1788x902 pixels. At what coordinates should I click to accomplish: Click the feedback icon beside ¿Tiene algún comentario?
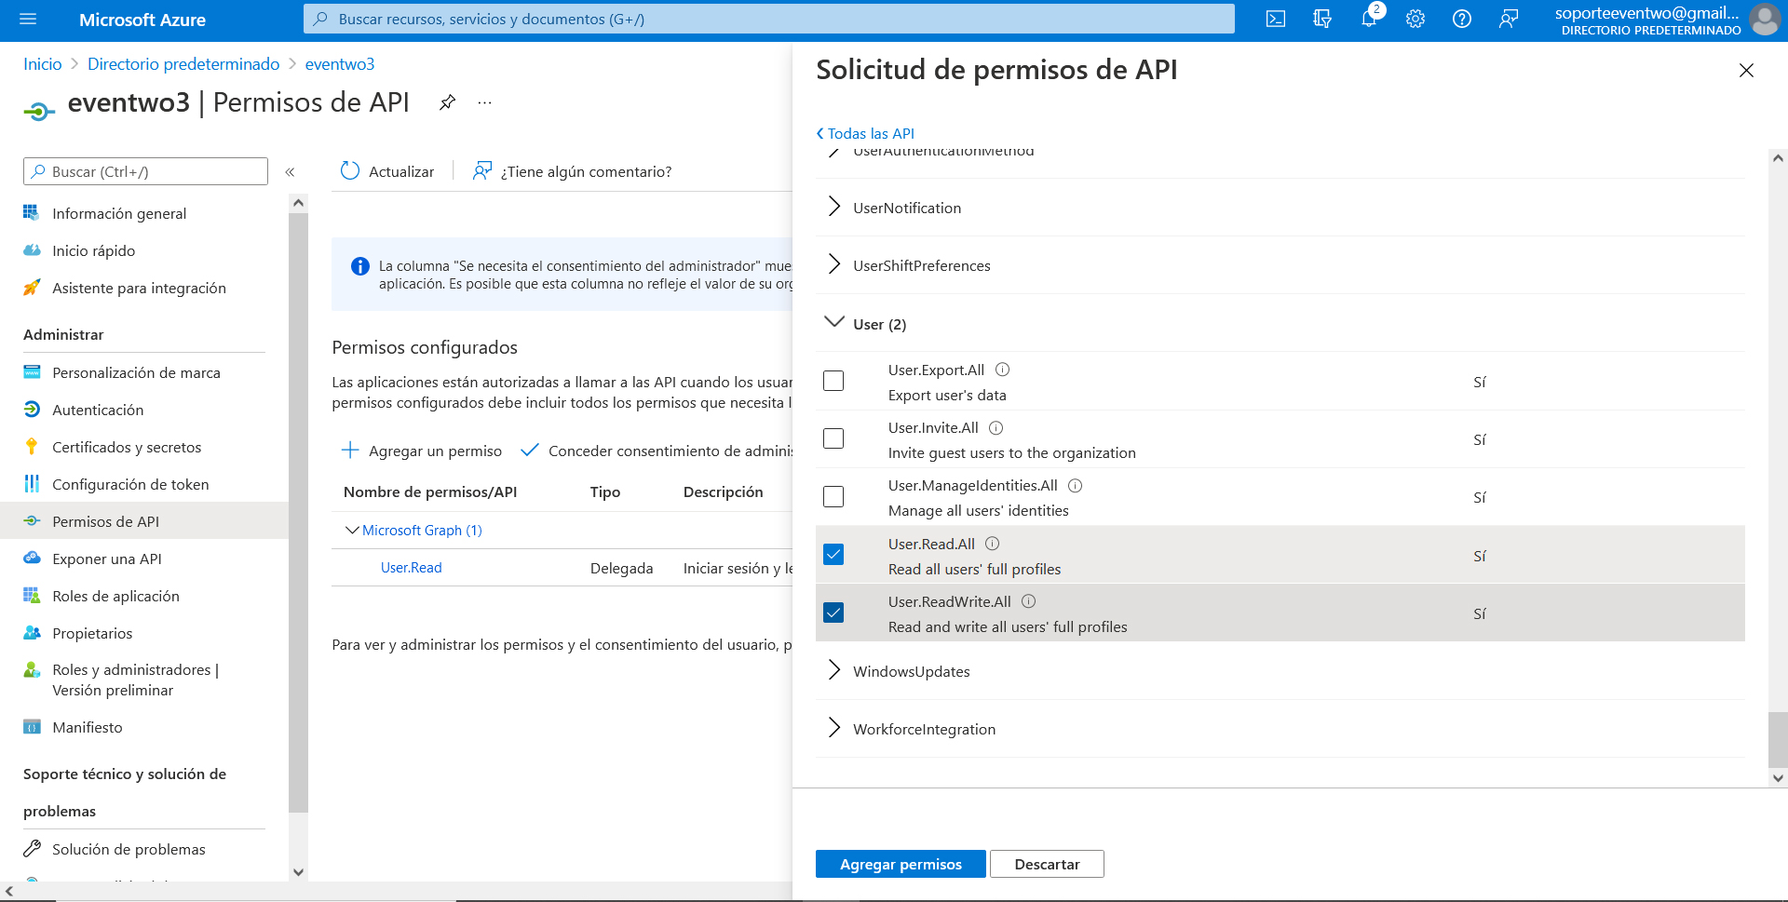click(x=482, y=171)
